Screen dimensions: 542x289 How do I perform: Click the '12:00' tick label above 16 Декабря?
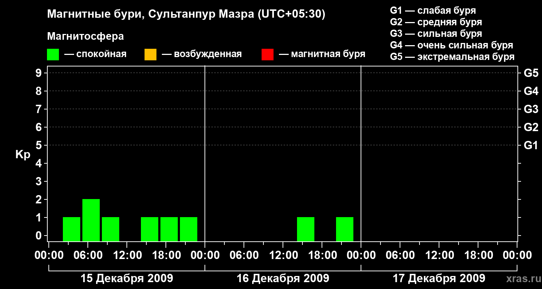coord(283,255)
